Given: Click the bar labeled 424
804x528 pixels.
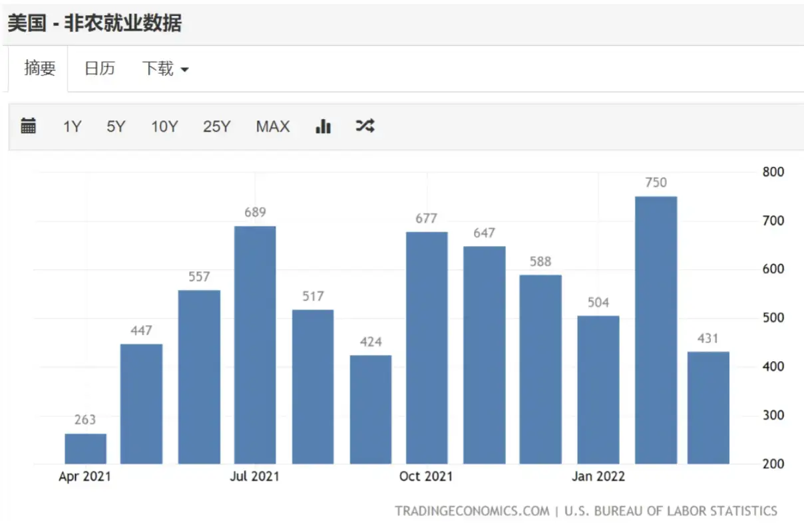Looking at the screenshot, I should (371, 410).
